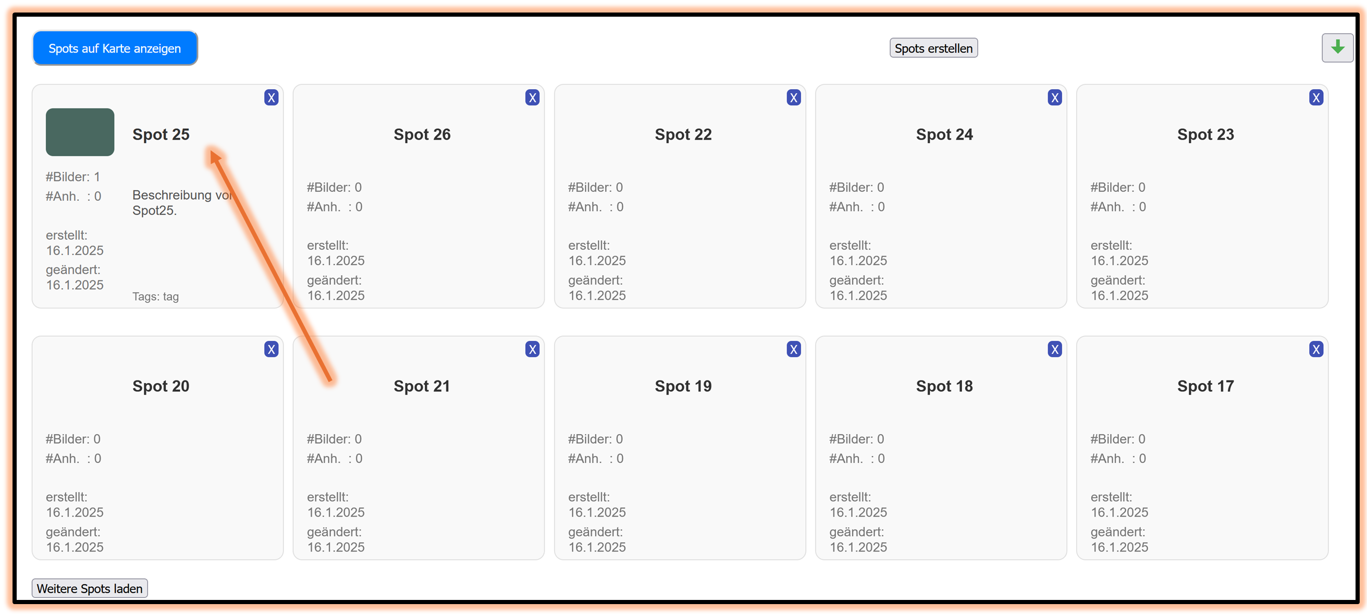Remove Spot 23 with the X icon
This screenshot has height=614, width=1367.
point(1315,97)
